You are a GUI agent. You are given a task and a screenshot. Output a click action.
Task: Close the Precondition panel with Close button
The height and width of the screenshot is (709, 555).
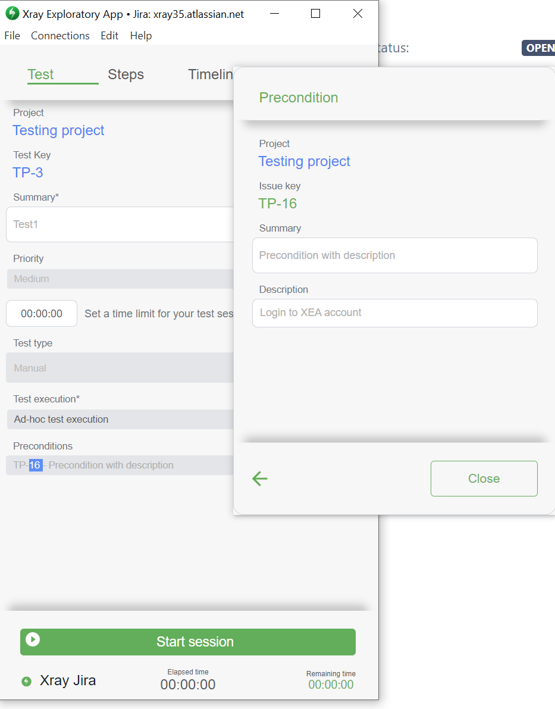pyautogui.click(x=484, y=479)
